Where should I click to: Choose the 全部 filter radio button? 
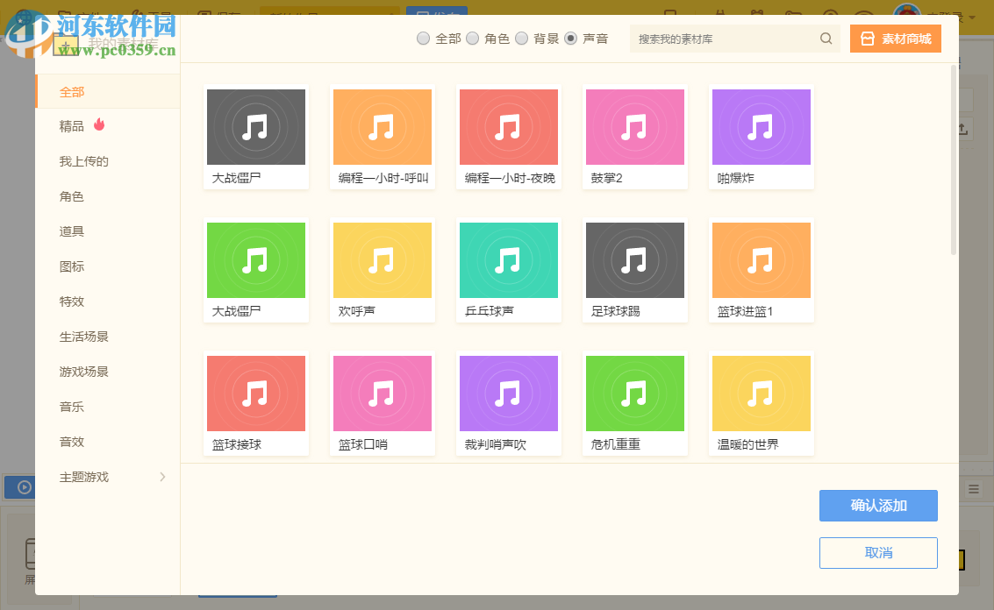[x=422, y=39]
